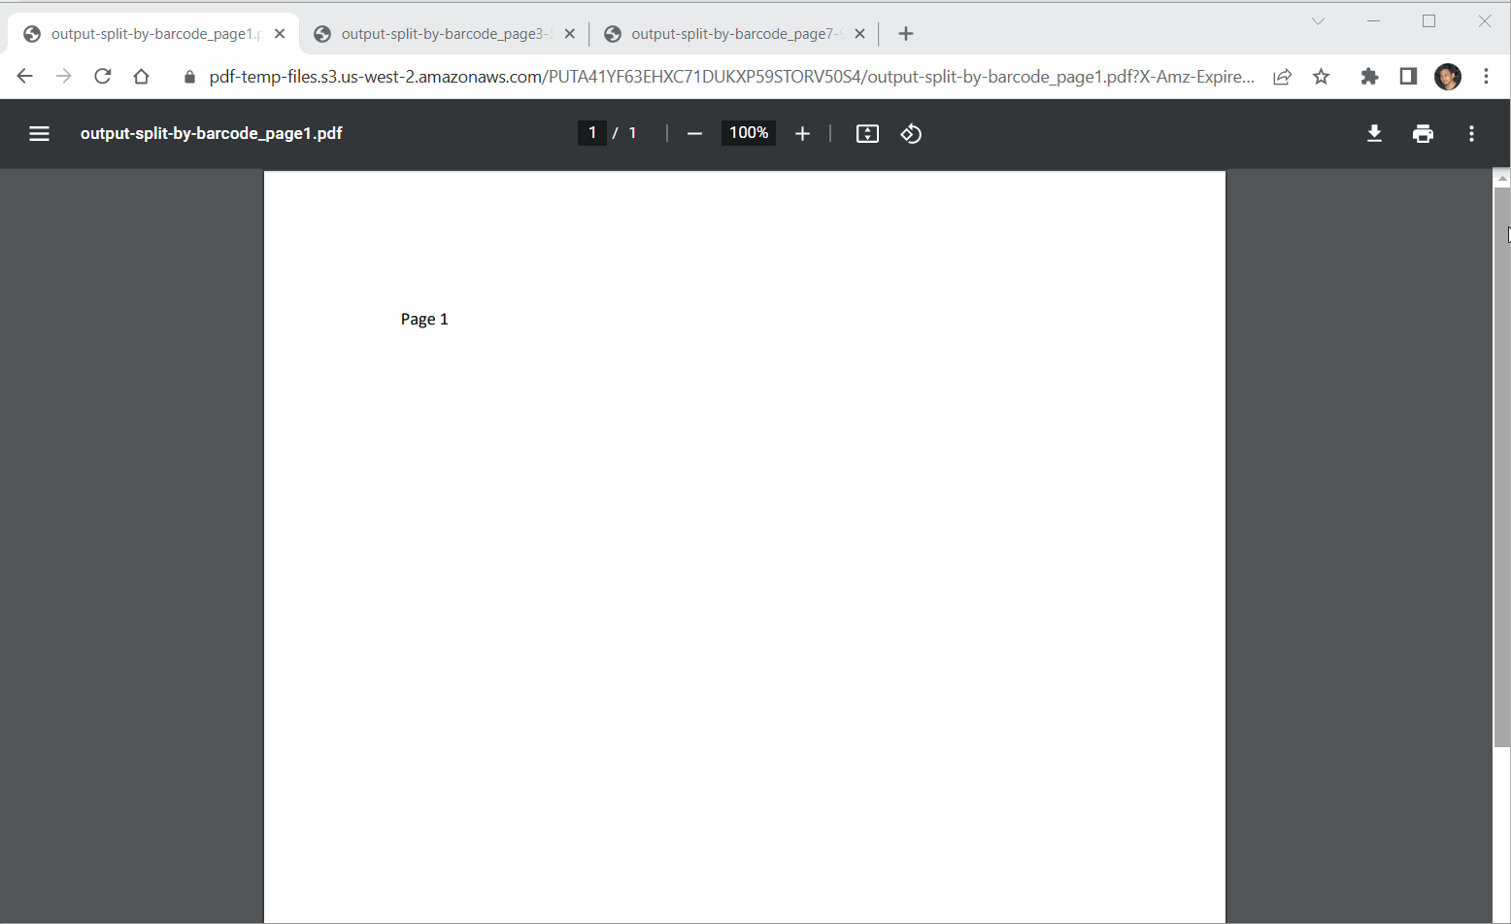Close the output-split-by-barcode_page1 tab
Image resolution: width=1511 pixels, height=924 pixels.
click(x=280, y=34)
